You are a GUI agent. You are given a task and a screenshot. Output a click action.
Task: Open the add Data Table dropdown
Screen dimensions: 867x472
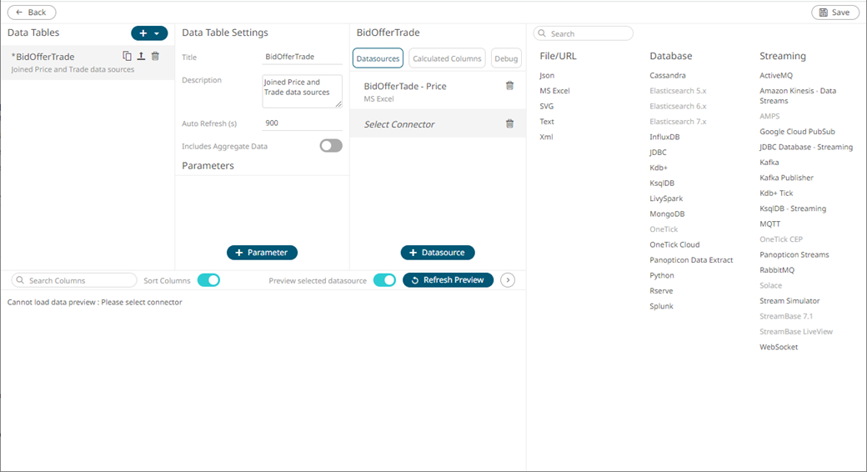157,33
